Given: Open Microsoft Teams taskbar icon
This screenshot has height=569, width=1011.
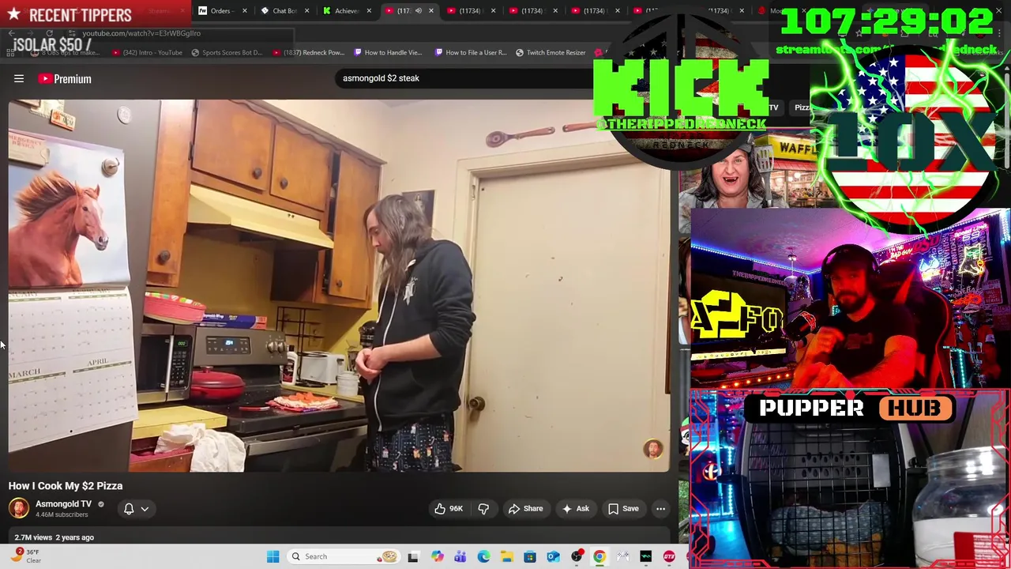Looking at the screenshot, I should click(x=460, y=556).
